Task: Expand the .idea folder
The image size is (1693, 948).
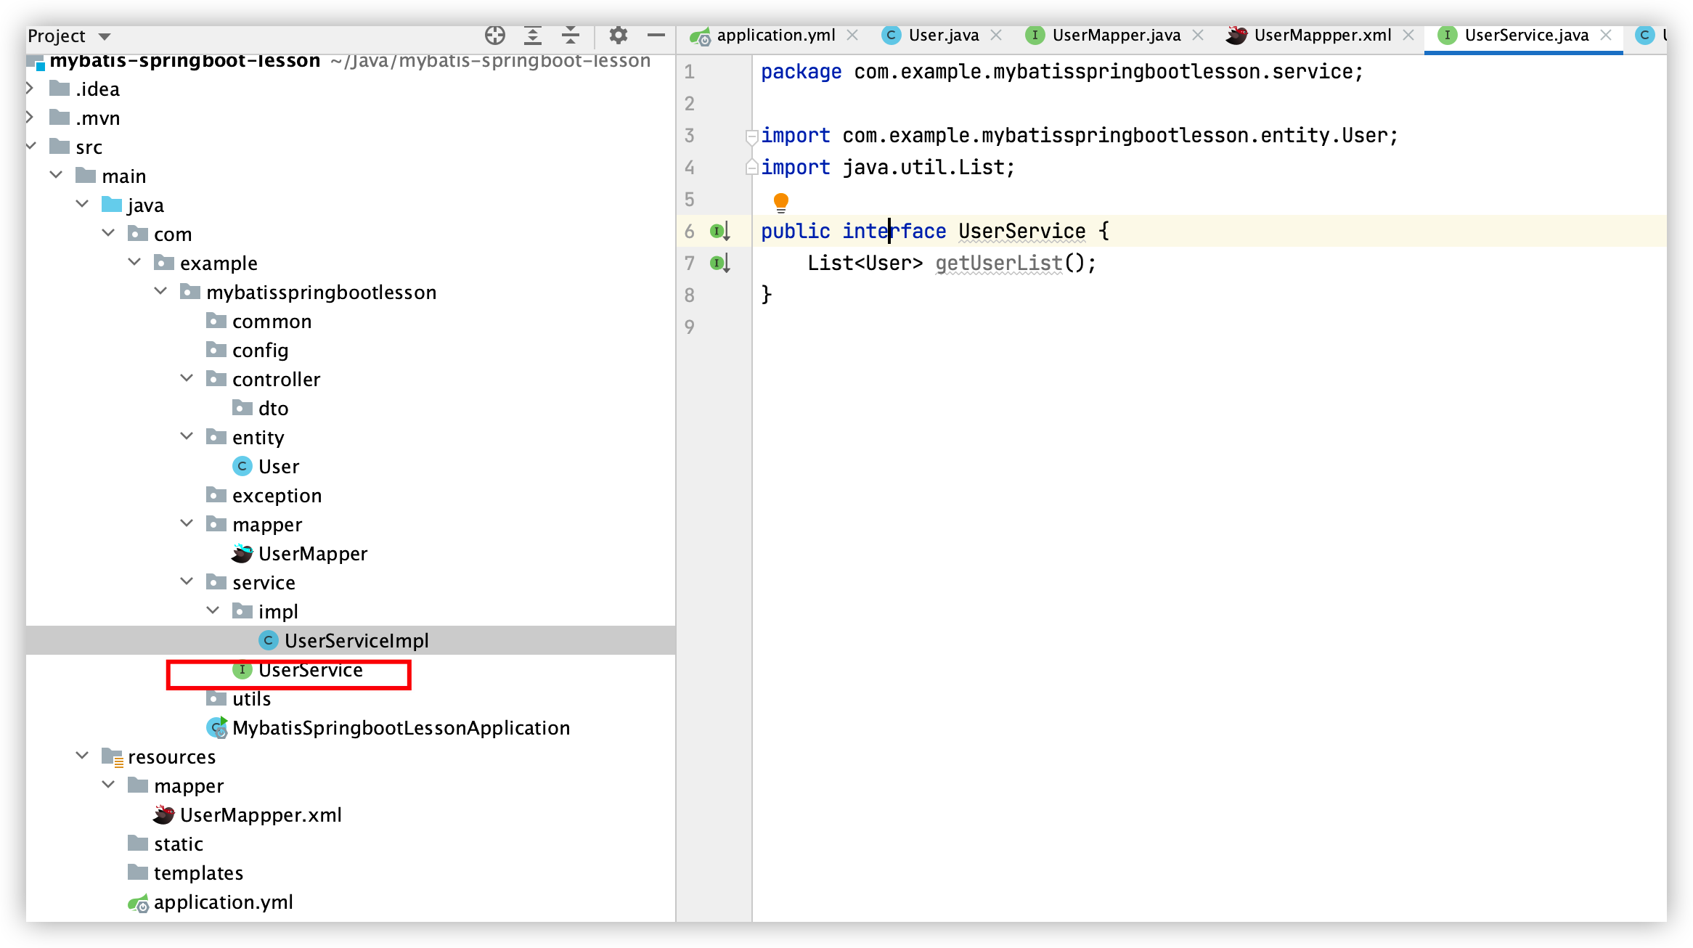Action: (x=30, y=88)
